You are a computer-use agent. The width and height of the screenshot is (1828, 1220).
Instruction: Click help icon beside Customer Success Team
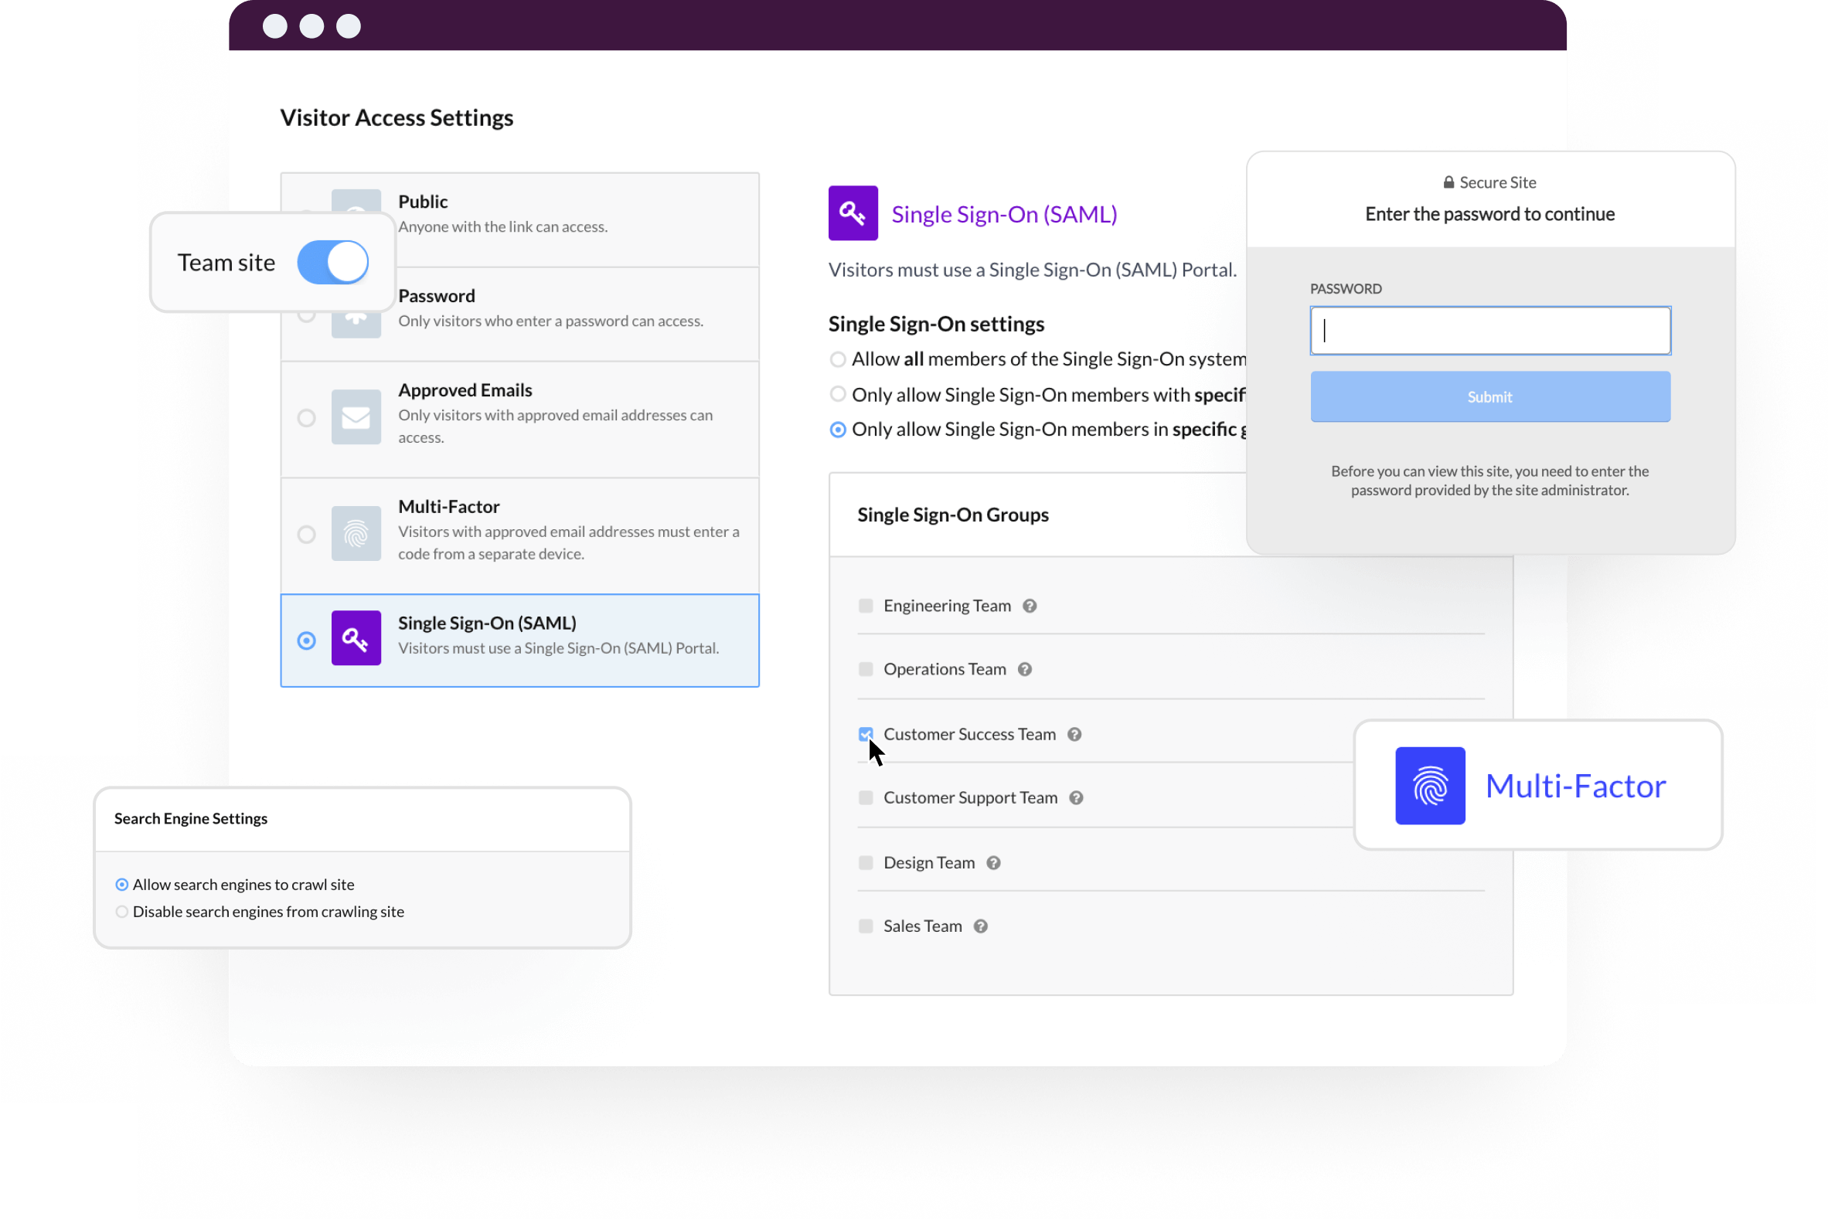pyautogui.click(x=1074, y=735)
